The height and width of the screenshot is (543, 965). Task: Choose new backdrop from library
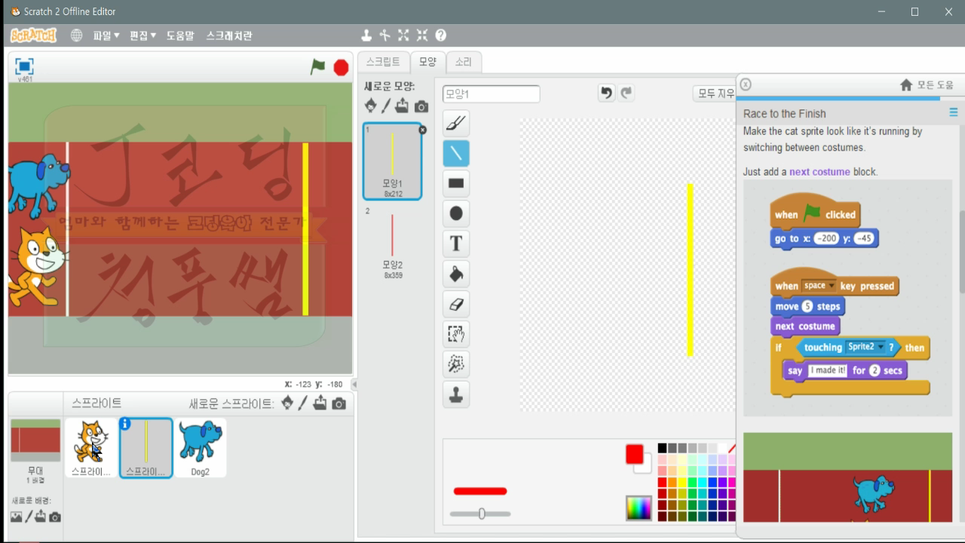[17, 517]
